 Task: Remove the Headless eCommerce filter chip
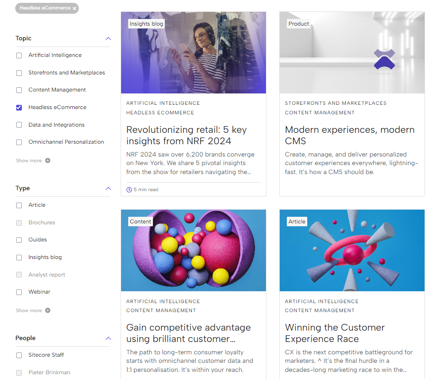tap(75, 9)
